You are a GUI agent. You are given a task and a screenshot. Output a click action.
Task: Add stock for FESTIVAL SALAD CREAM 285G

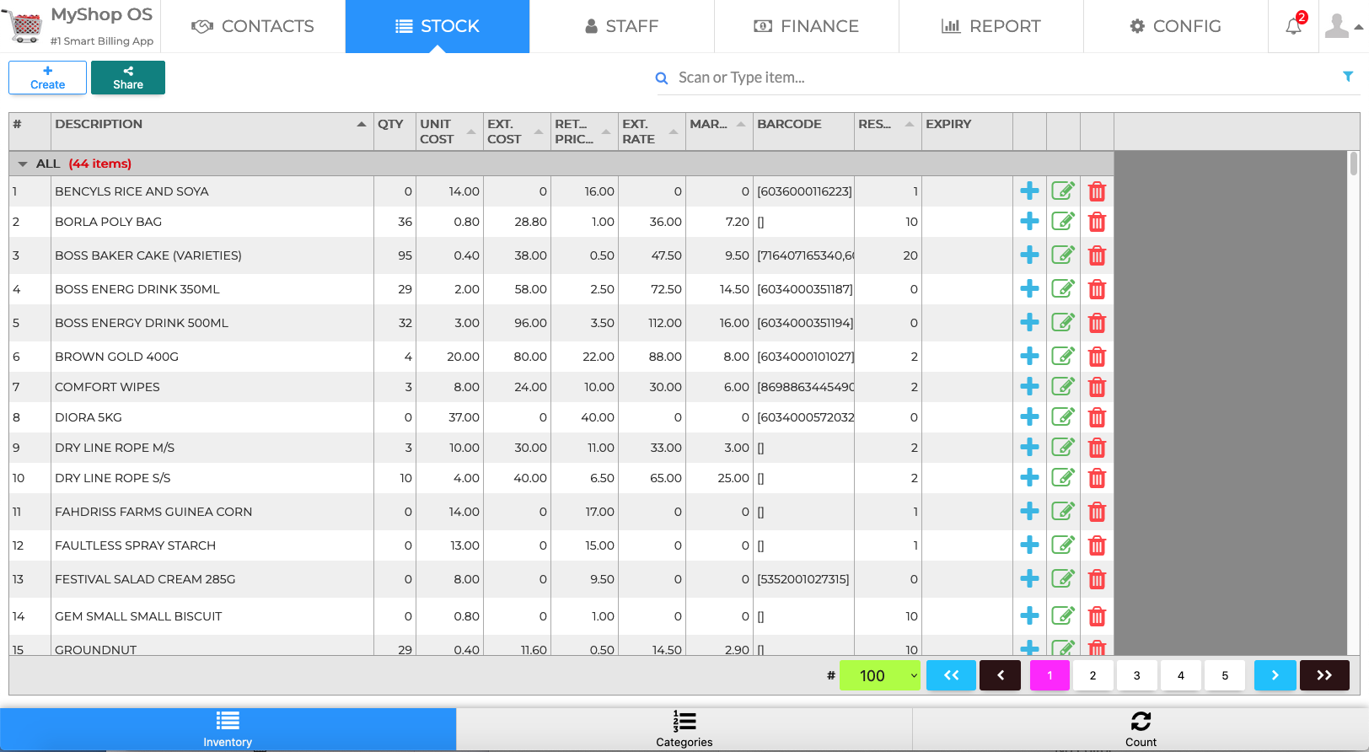(x=1029, y=579)
